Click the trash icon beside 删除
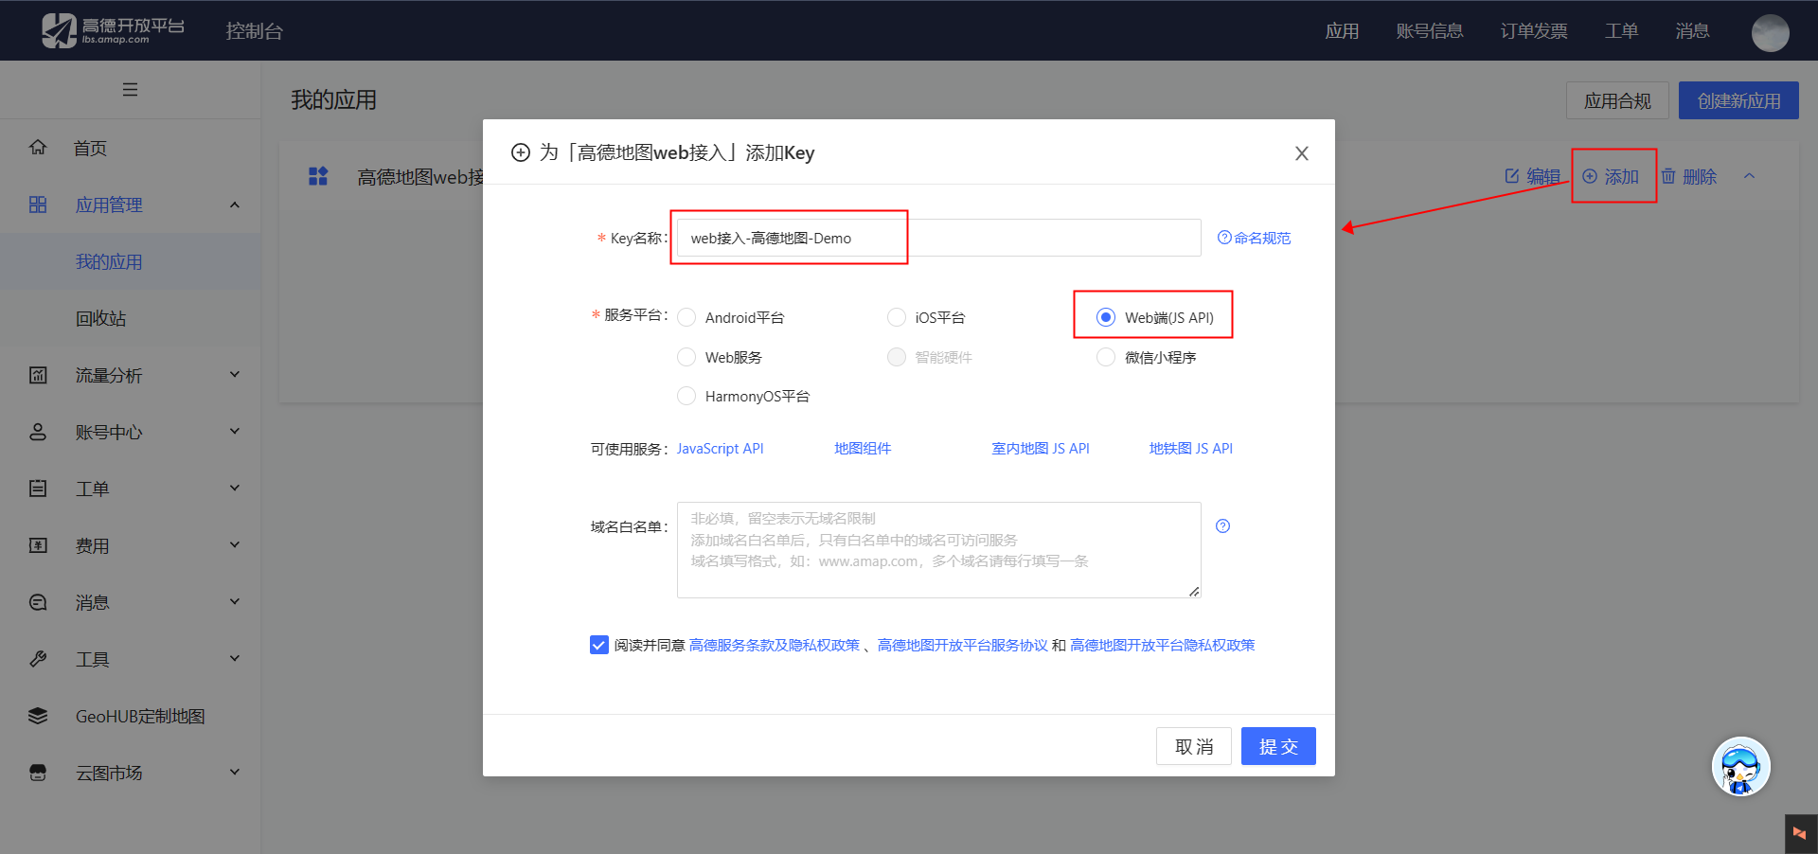 click(x=1668, y=176)
